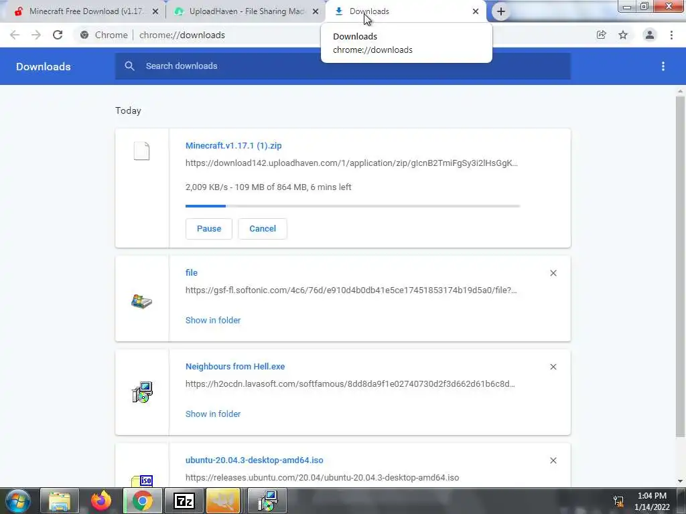The width and height of the screenshot is (686, 514).
Task: Switch to Minecraft Free Download tab
Action: point(86,11)
